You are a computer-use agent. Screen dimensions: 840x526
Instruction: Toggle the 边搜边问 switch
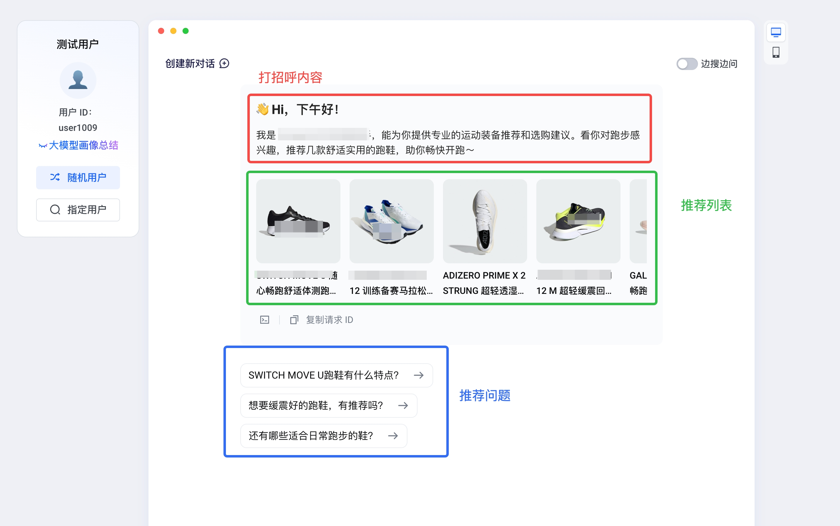point(686,64)
